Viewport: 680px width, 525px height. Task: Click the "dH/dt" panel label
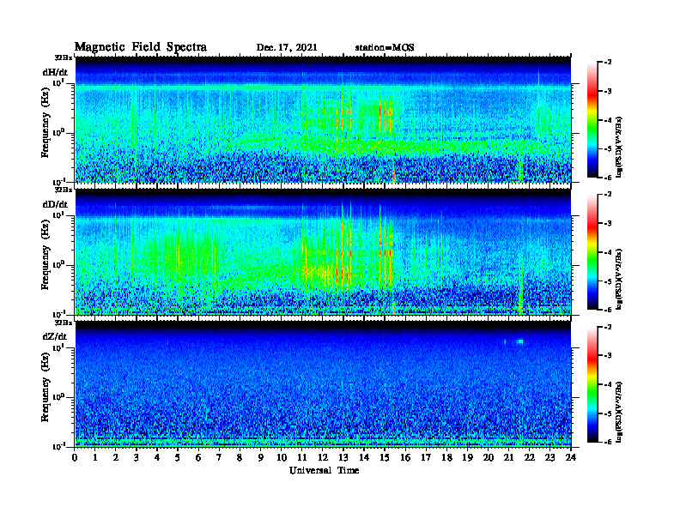point(55,72)
